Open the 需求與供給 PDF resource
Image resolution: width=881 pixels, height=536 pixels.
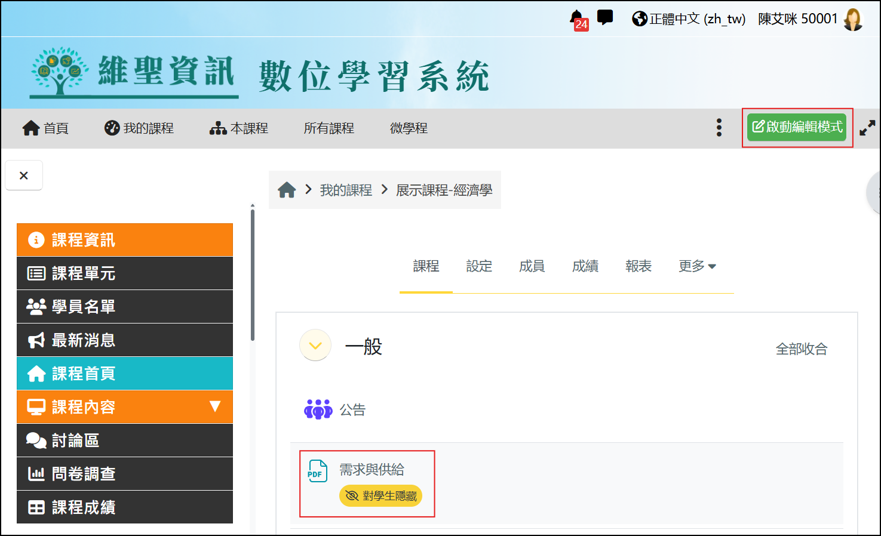372,470
